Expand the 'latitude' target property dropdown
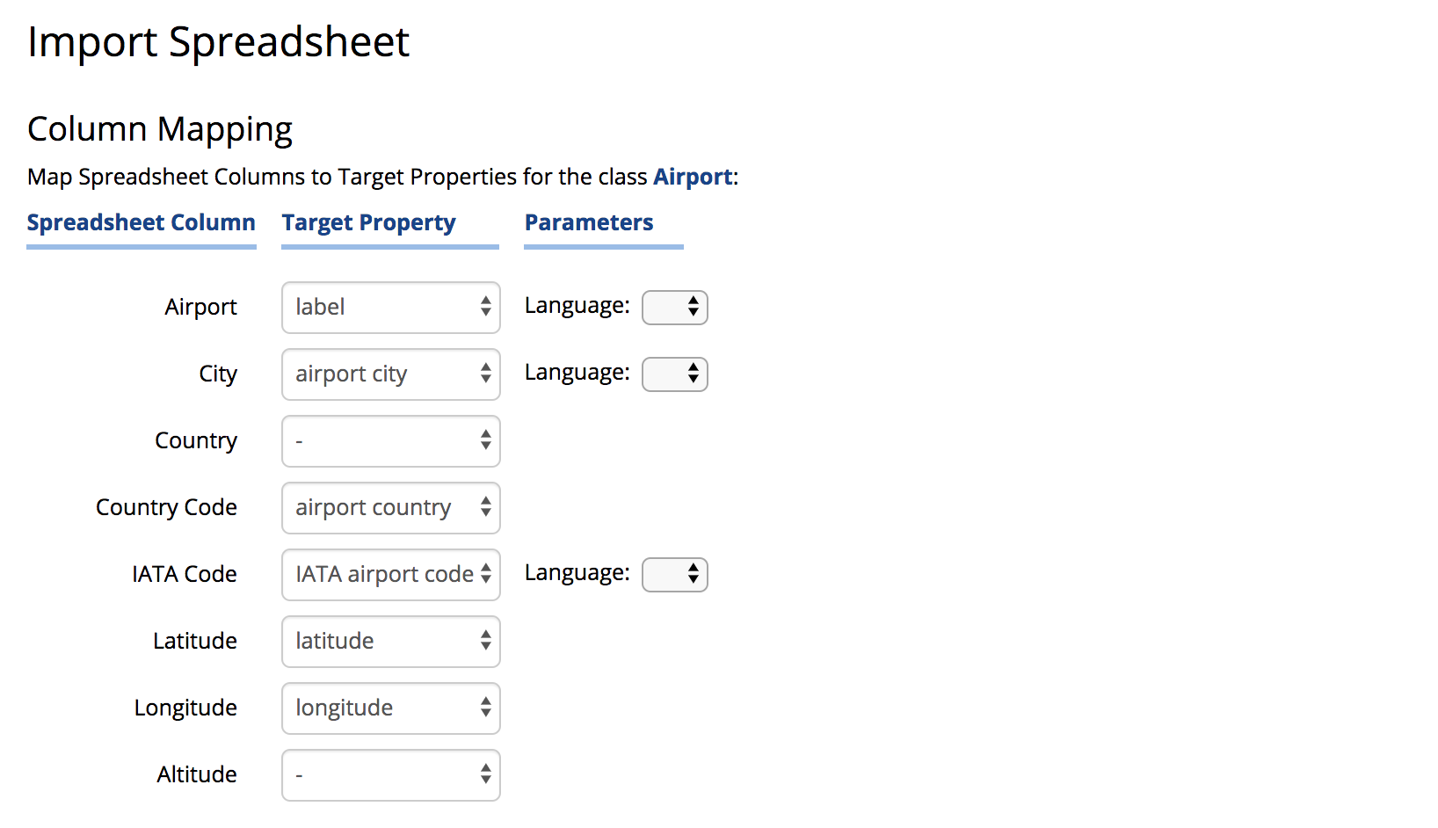 390,642
